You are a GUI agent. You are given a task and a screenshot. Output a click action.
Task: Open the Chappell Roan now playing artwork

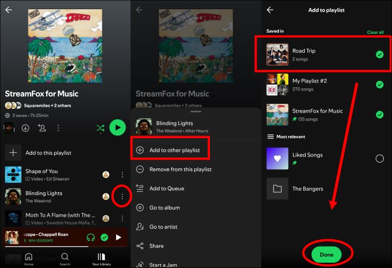[12, 237]
